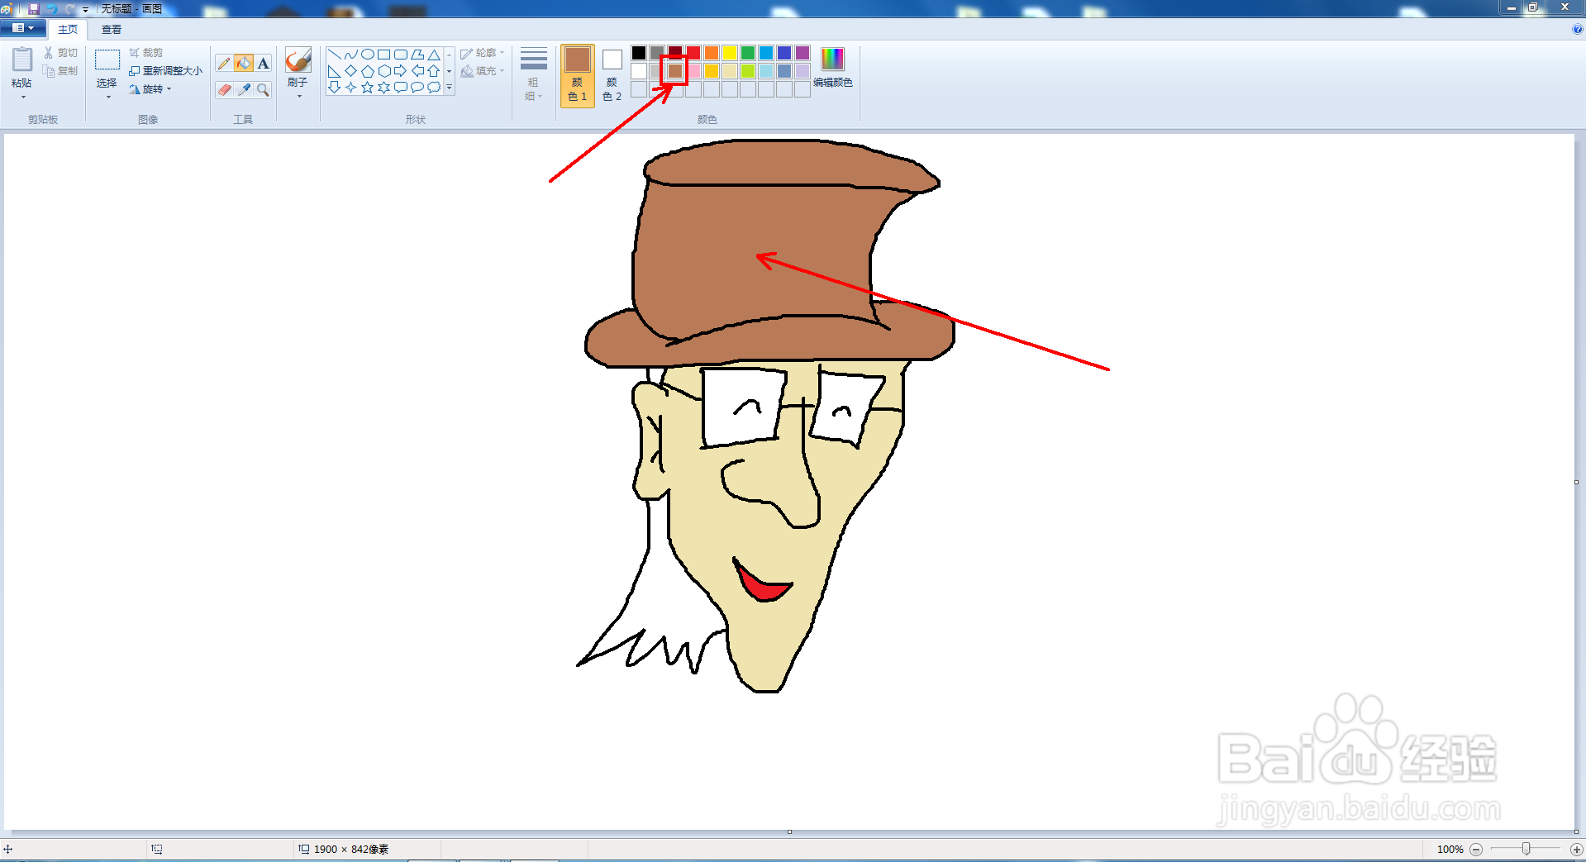The height and width of the screenshot is (862, 1586).
Task: Pick the Polygon shape
Action: click(x=417, y=55)
